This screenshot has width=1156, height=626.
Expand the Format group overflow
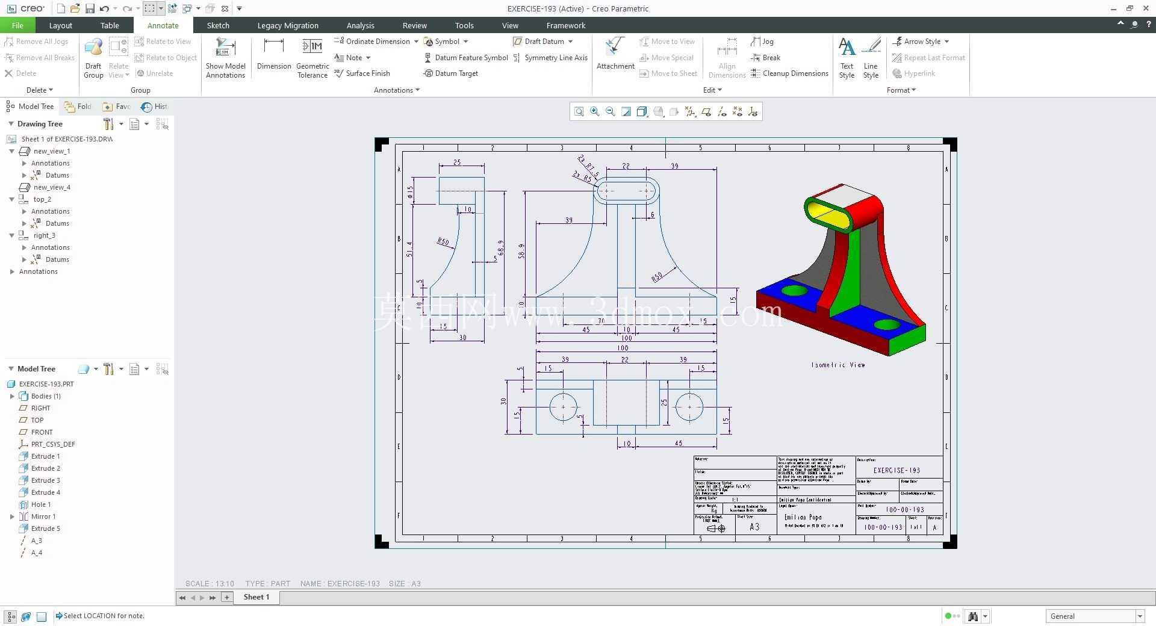(901, 90)
